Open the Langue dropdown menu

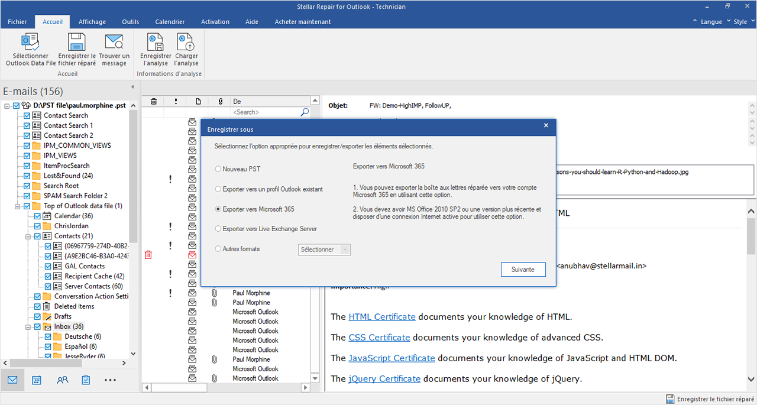(710, 22)
